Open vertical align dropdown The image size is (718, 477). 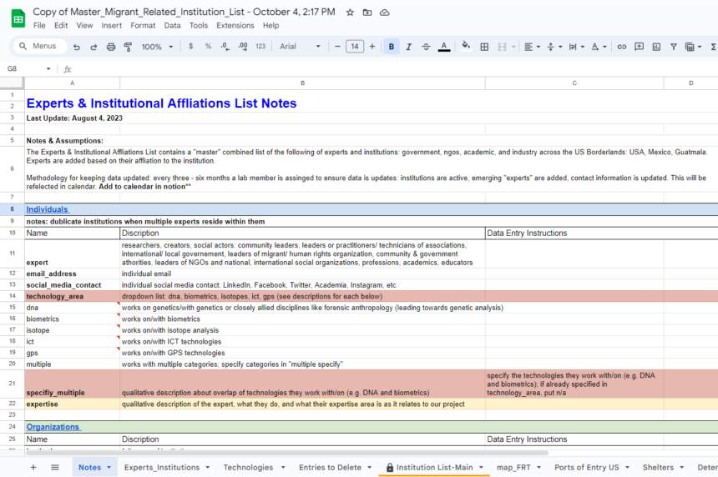tap(554, 47)
